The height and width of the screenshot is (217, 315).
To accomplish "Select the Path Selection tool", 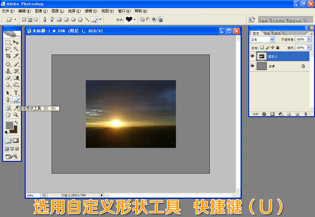I will 8,93.
